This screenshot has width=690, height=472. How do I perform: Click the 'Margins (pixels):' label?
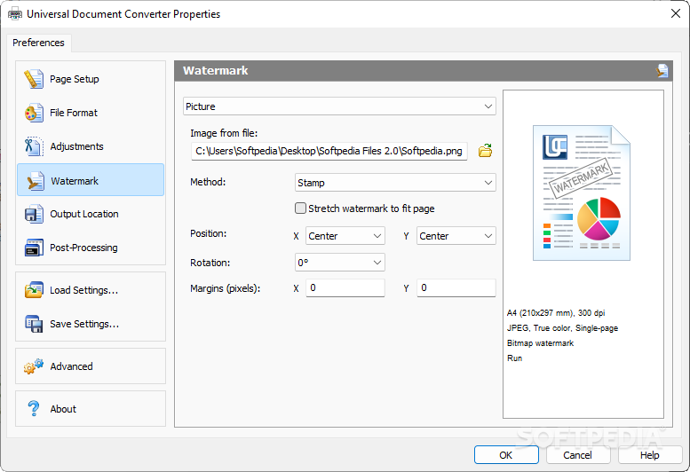[226, 288]
